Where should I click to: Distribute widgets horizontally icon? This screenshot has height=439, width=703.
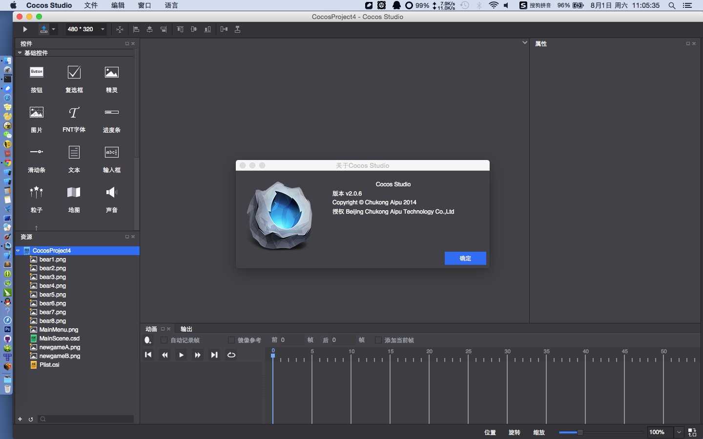tap(224, 29)
